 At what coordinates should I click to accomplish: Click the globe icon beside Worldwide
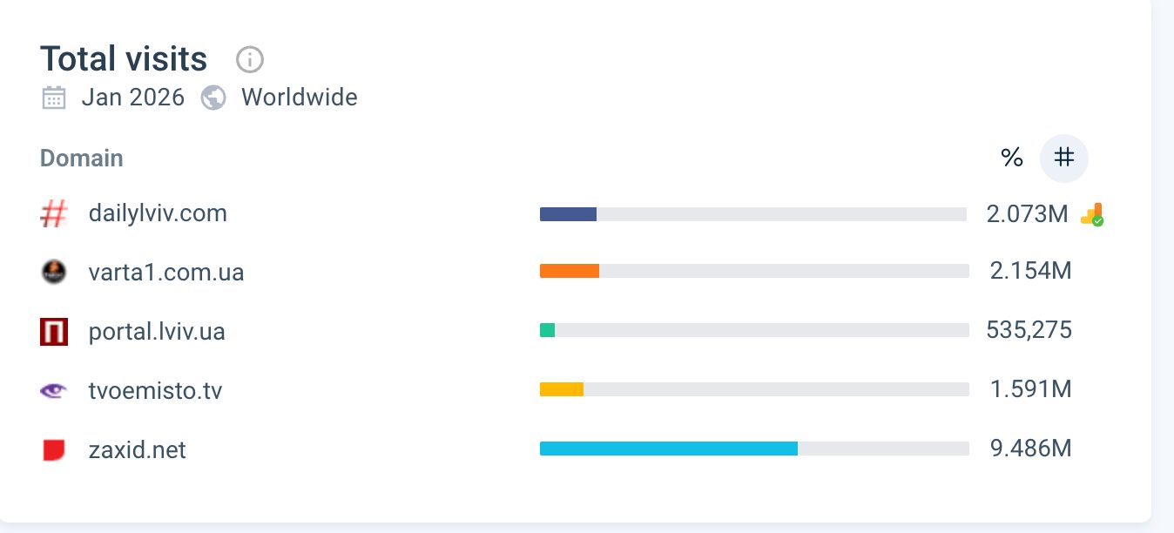(213, 98)
